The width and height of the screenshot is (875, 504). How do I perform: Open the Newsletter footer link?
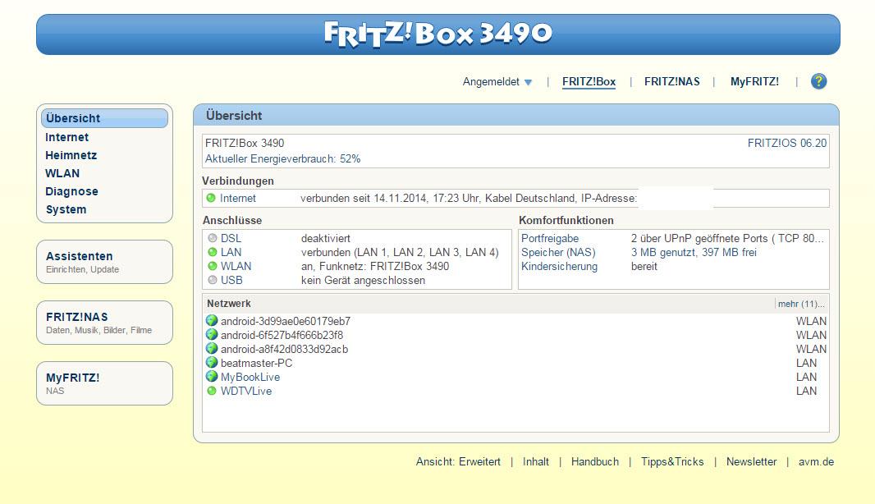[751, 461]
